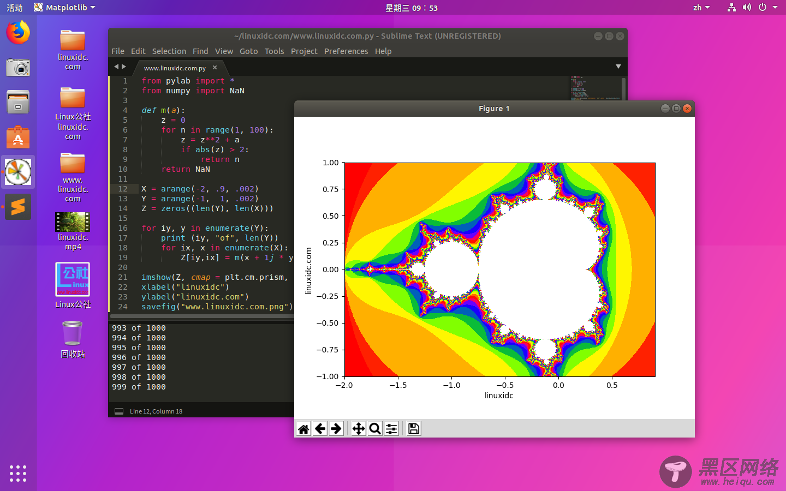Go to the next tab with the right arrow
The image size is (786, 491).
point(124,67)
